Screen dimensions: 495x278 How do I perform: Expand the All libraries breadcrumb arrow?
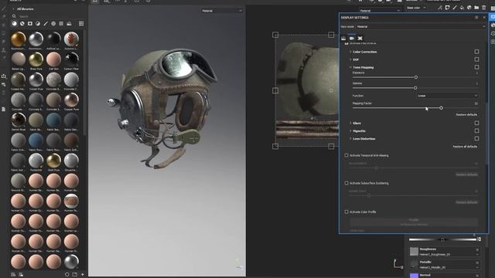13,8
